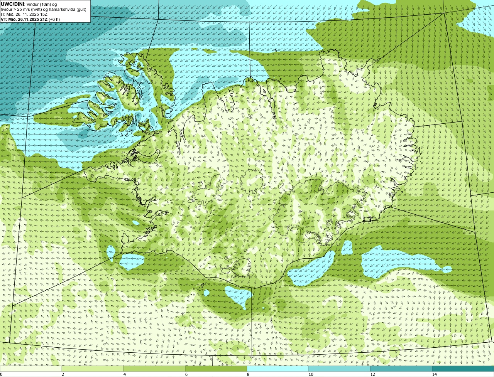Click the dark teal swatch above 14 m/s
The height and width of the screenshot is (377, 494).
[463, 369]
